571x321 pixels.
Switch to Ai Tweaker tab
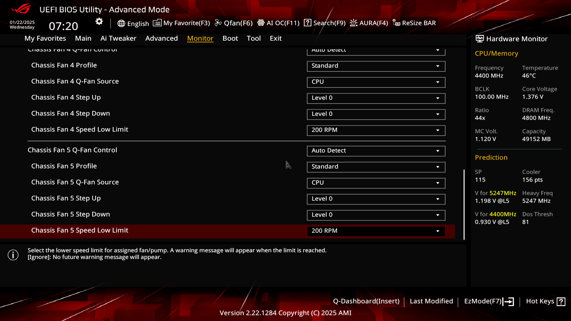118,38
